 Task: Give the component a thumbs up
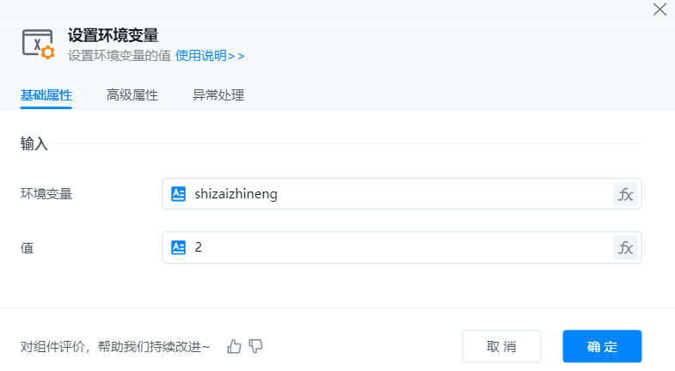pos(234,346)
